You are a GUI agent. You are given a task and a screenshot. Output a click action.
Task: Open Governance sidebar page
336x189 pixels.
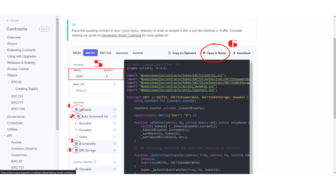[16, 117]
